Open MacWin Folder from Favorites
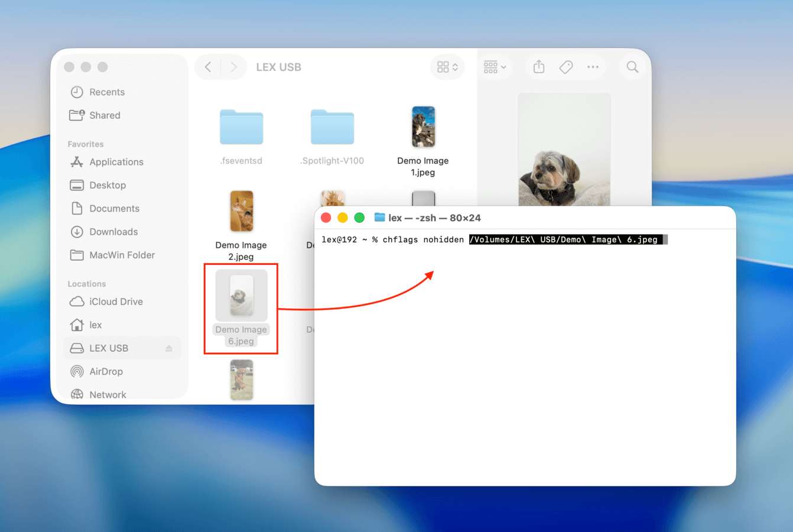The width and height of the screenshot is (793, 532). point(120,255)
